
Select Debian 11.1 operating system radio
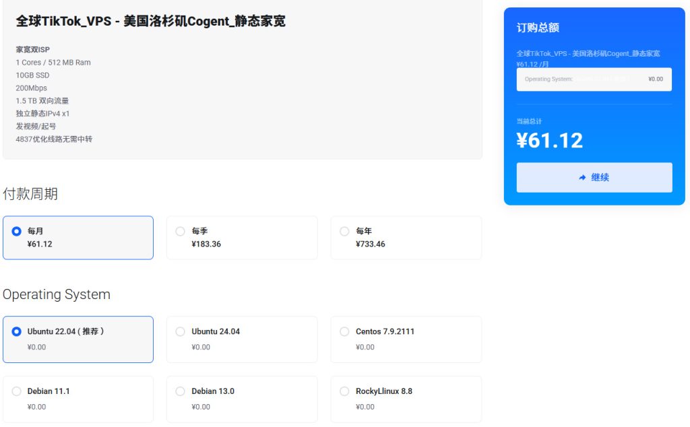tap(16, 391)
